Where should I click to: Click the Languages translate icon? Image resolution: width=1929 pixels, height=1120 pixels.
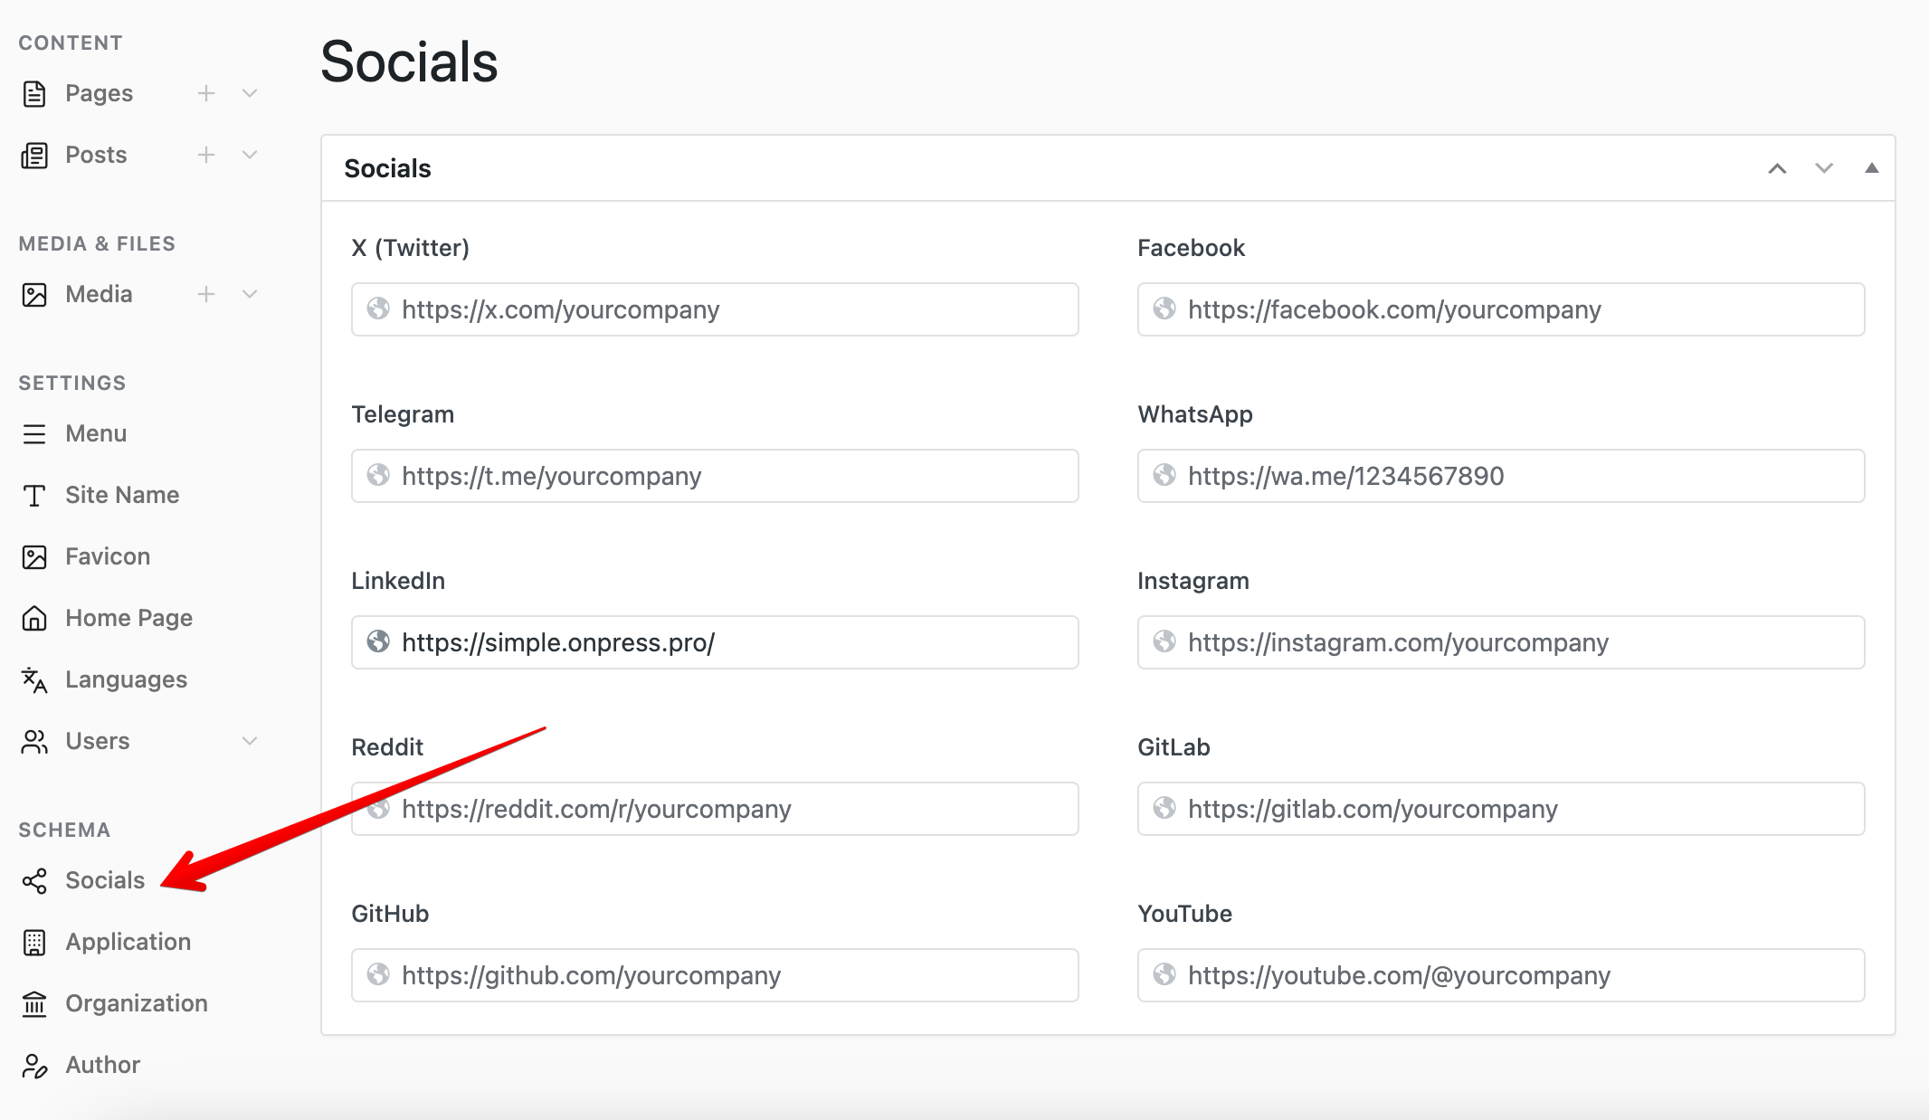coord(34,679)
